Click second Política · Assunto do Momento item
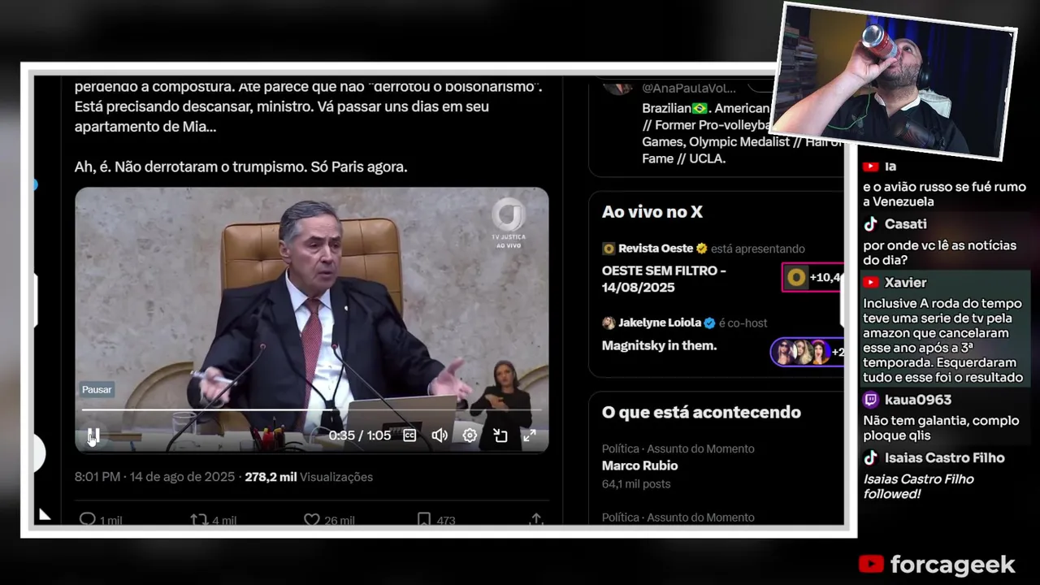The height and width of the screenshot is (585, 1040). pos(678,517)
